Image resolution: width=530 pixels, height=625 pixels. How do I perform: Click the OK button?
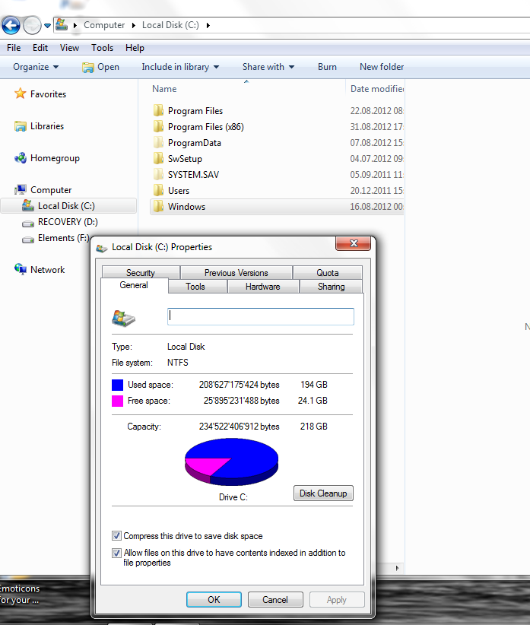tap(214, 599)
